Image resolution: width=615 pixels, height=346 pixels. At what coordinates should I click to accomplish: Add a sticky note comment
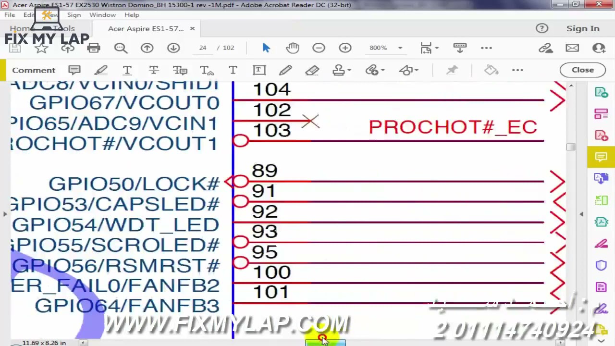pyautogui.click(x=74, y=70)
